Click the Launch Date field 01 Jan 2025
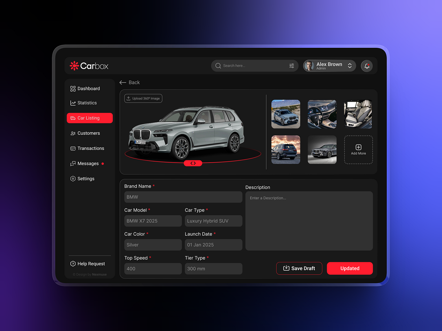The width and height of the screenshot is (442, 331). 214,245
